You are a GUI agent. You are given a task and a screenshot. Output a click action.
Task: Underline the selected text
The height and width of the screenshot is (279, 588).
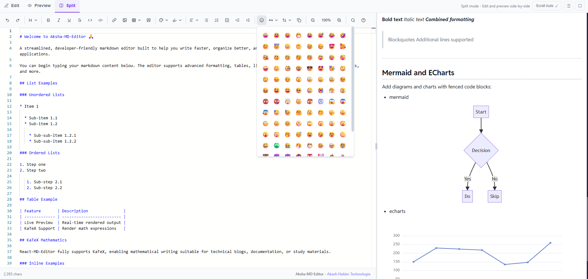[x=69, y=20]
